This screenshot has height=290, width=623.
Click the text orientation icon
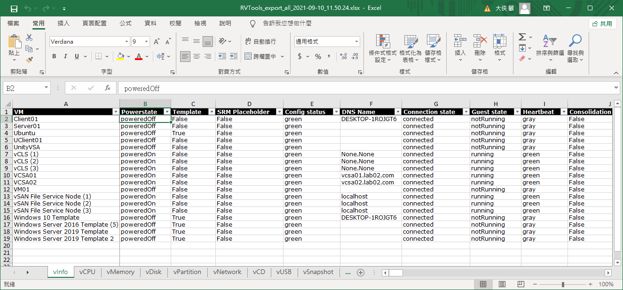(x=223, y=41)
